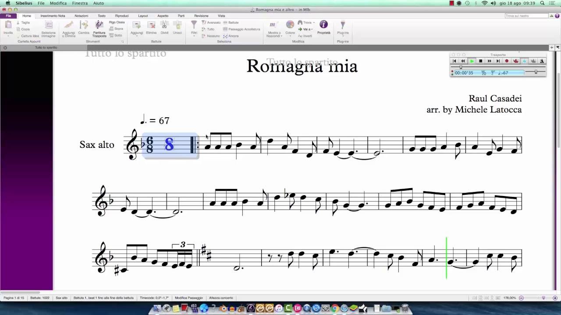This screenshot has height=315, width=561.
Task: Click the zoom out minus button
Action: pos(521,298)
